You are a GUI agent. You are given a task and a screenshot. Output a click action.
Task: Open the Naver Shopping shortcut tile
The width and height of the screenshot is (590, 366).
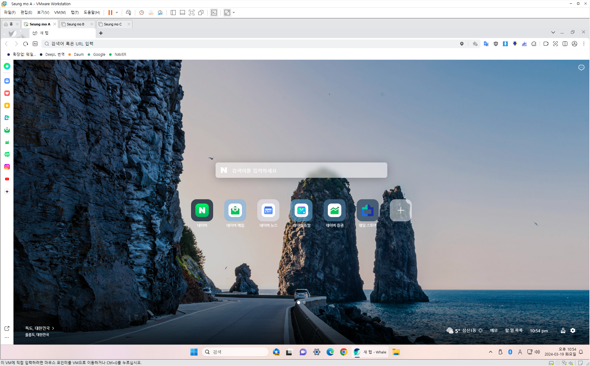tap(301, 210)
